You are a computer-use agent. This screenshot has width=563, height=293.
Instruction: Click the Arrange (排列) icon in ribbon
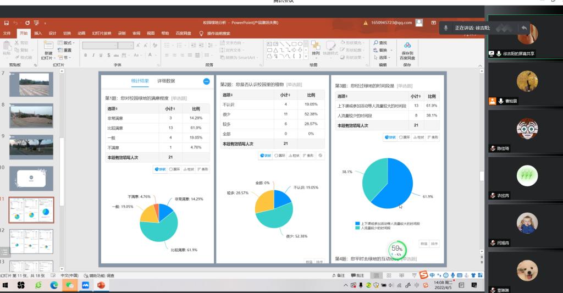(316, 48)
